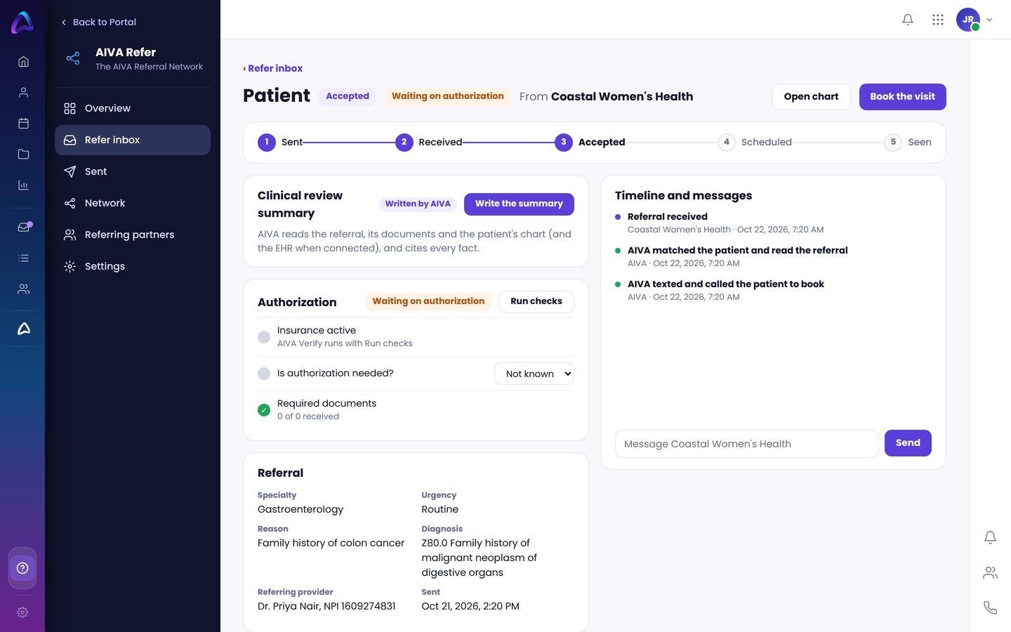Send the message to Coastal Women's Health
The height and width of the screenshot is (632, 1011).
(908, 443)
